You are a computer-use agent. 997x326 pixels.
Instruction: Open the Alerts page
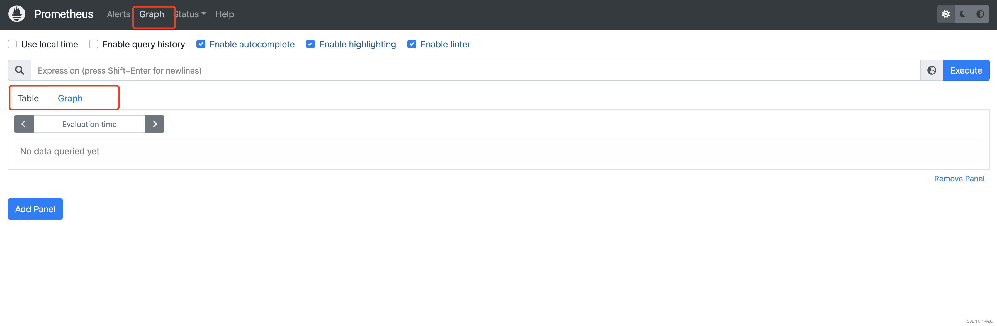pos(118,14)
